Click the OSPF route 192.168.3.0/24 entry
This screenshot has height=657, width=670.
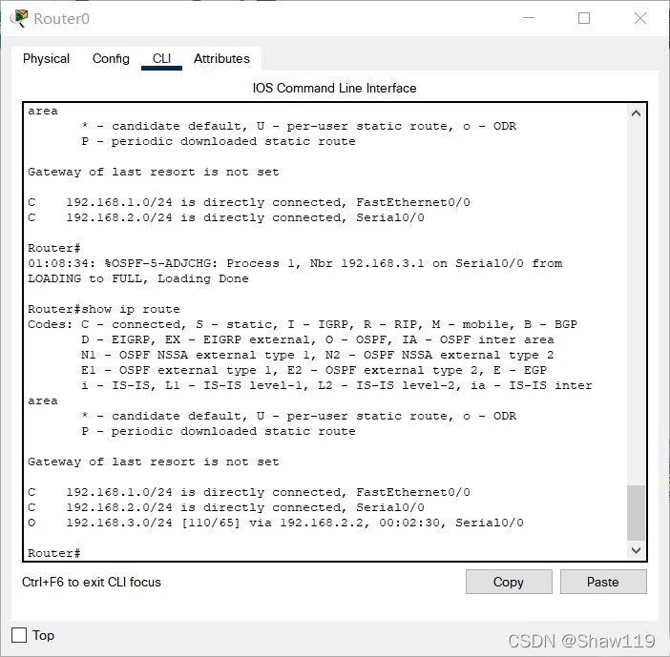(276, 523)
